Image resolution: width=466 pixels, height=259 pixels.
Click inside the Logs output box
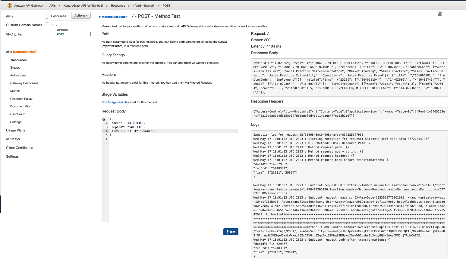(x=349, y=195)
